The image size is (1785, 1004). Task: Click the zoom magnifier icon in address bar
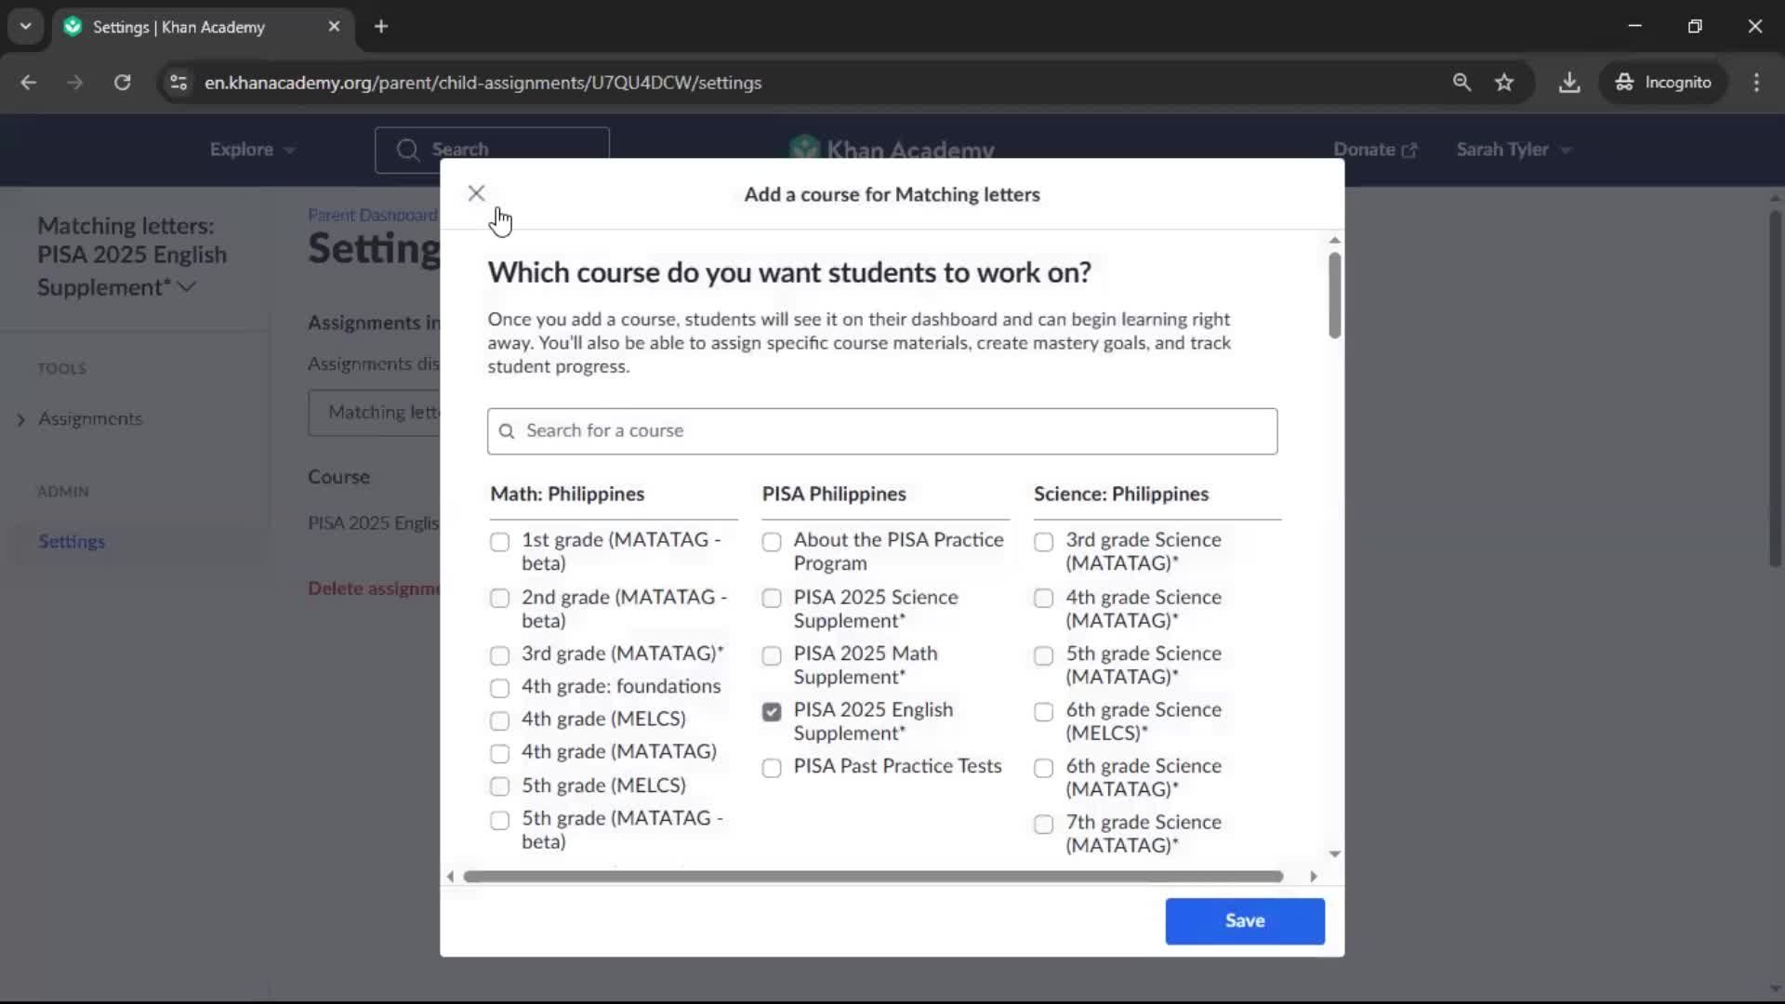tap(1461, 82)
